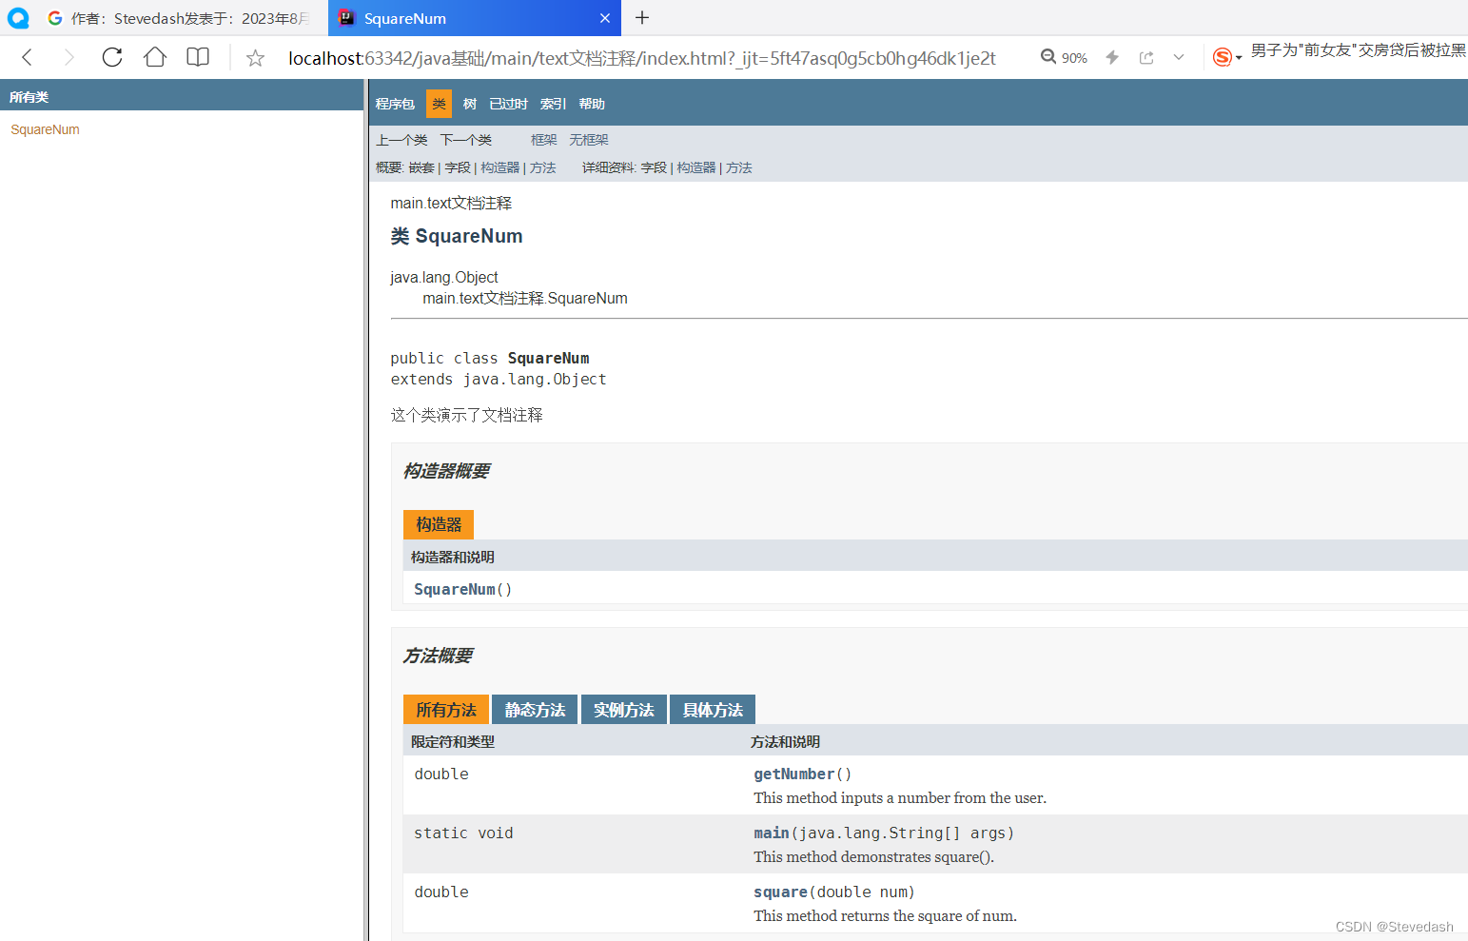Image resolution: width=1468 pixels, height=941 pixels.
Task: Click the 90% zoom magnifier icon
Action: click(x=1048, y=57)
